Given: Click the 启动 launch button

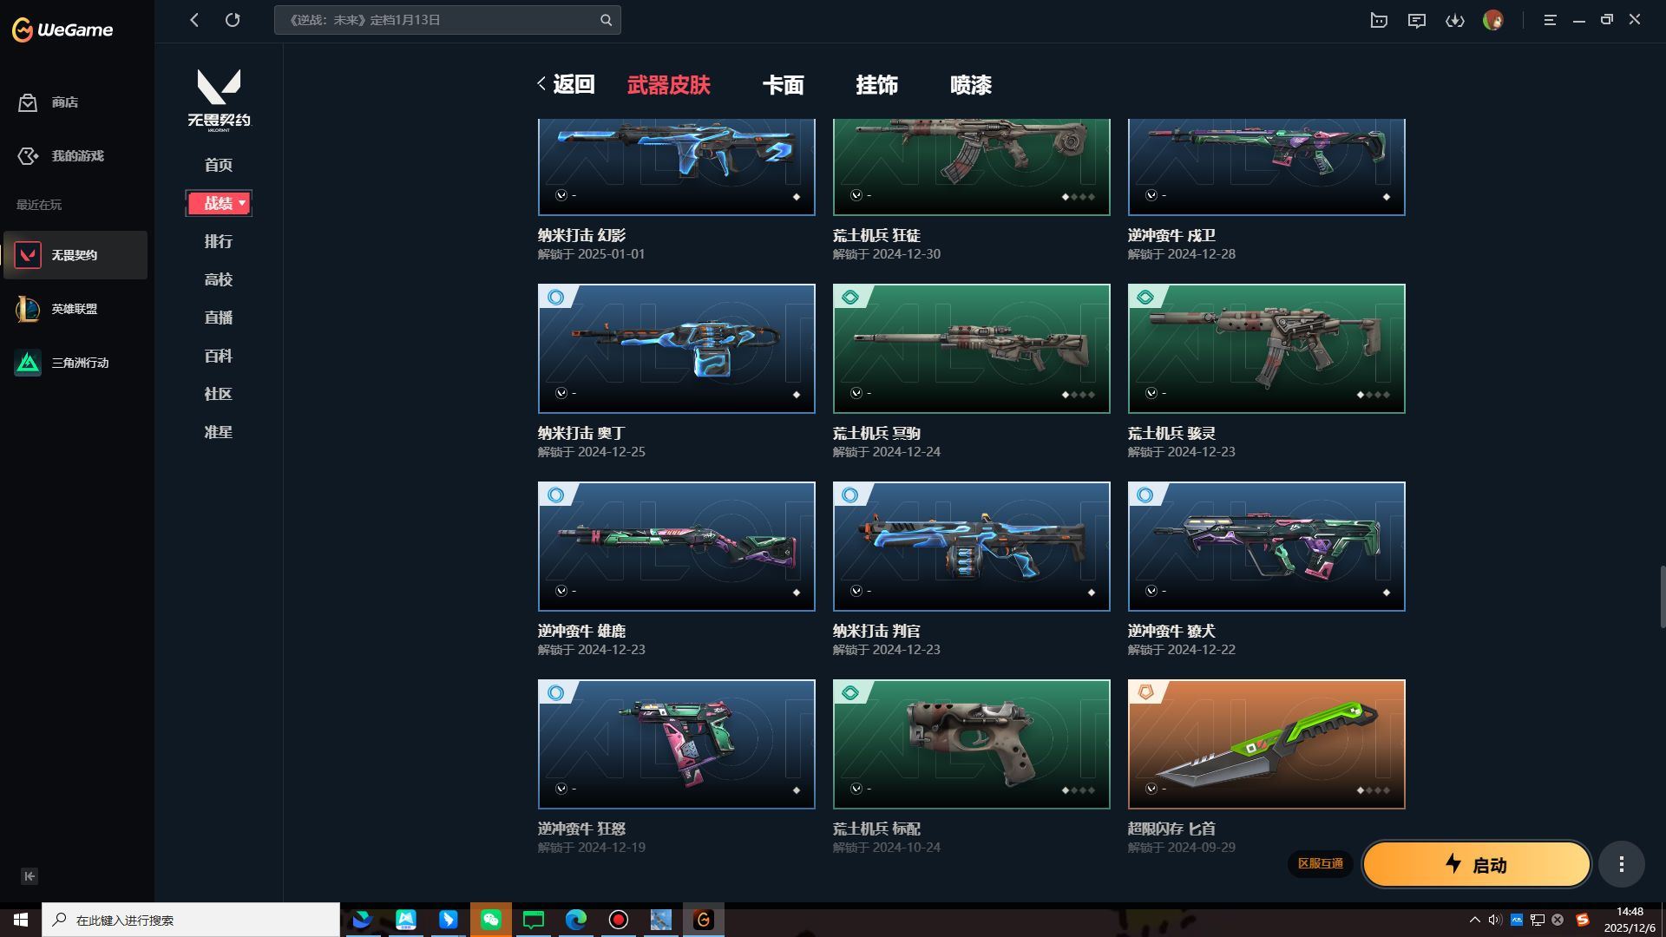Looking at the screenshot, I should tap(1476, 864).
